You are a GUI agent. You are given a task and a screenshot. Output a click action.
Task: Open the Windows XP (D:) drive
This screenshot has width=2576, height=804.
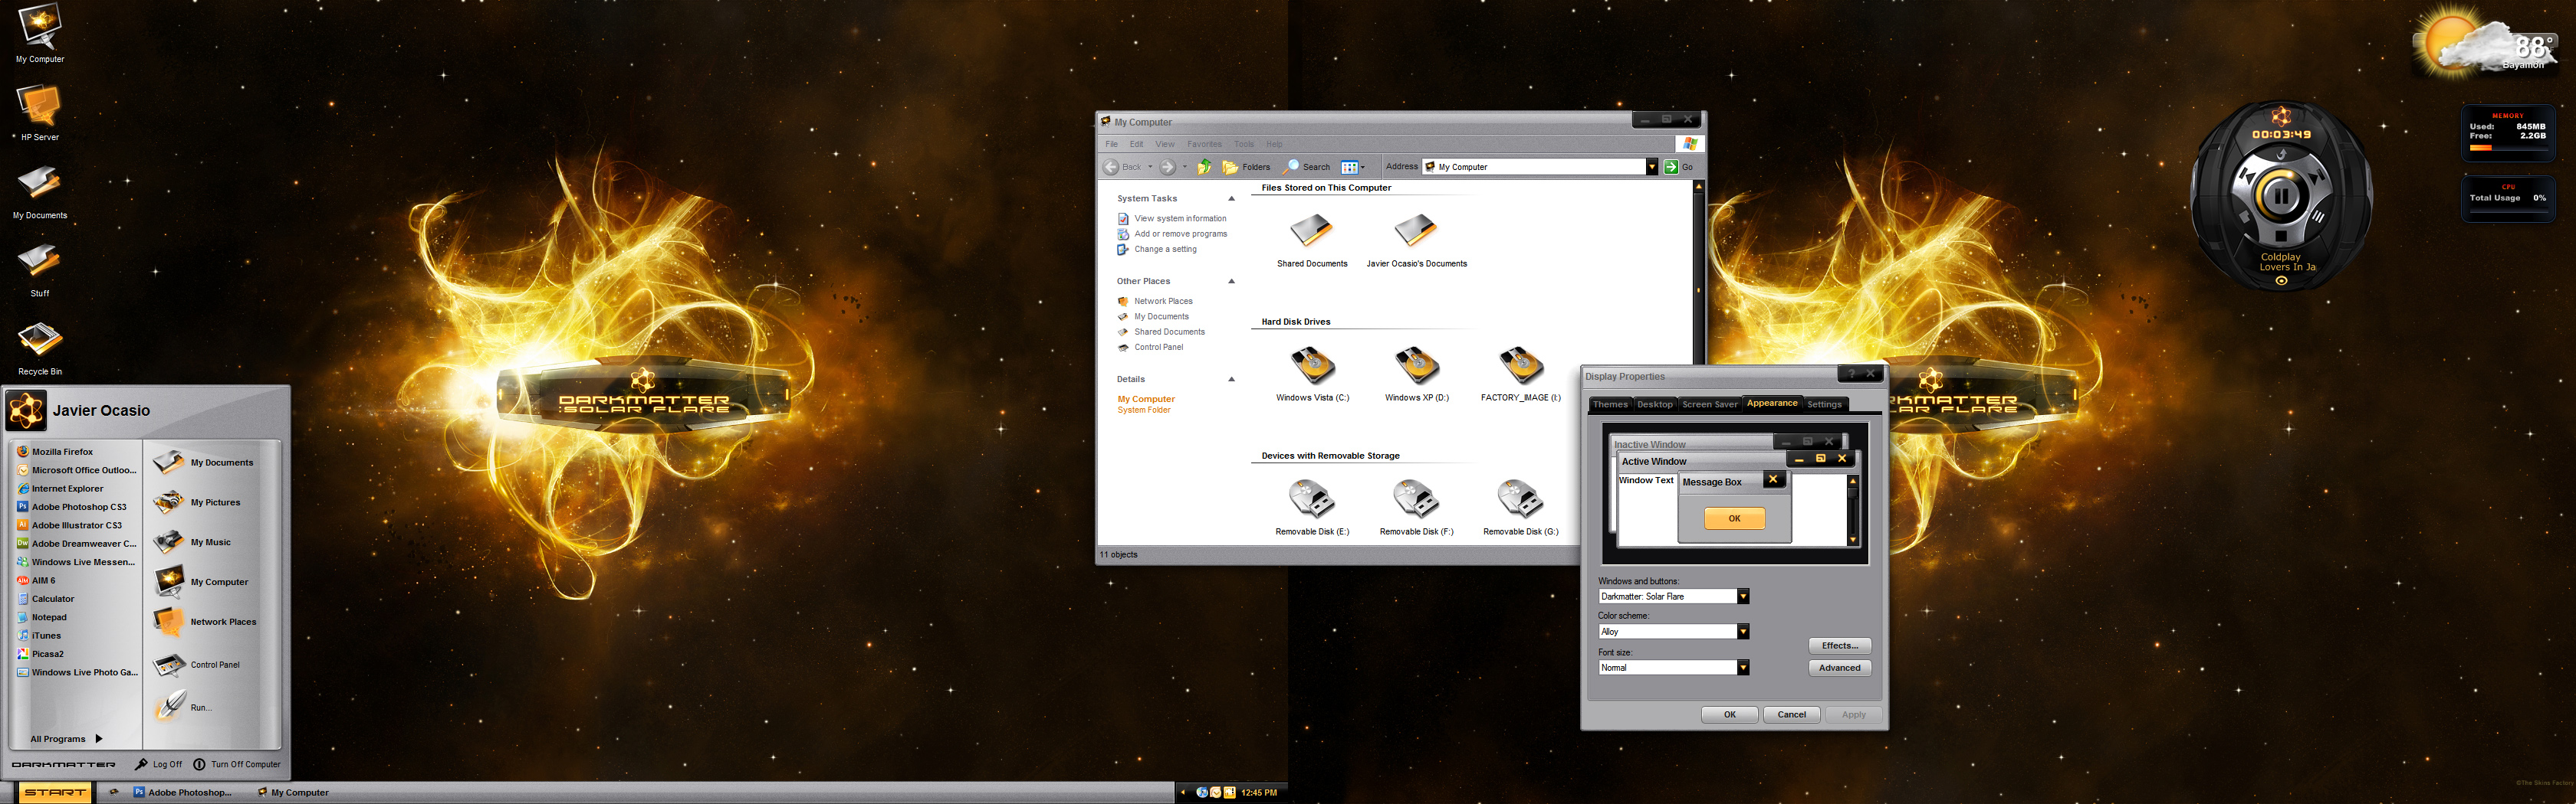[x=1416, y=374]
